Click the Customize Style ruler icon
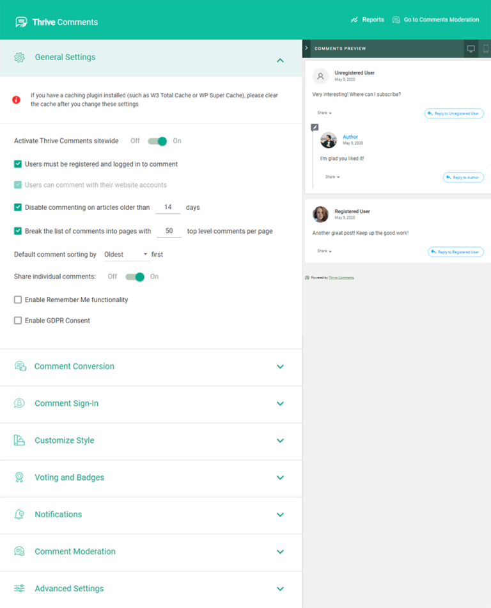Image resolution: width=491 pixels, height=608 pixels. 19,440
